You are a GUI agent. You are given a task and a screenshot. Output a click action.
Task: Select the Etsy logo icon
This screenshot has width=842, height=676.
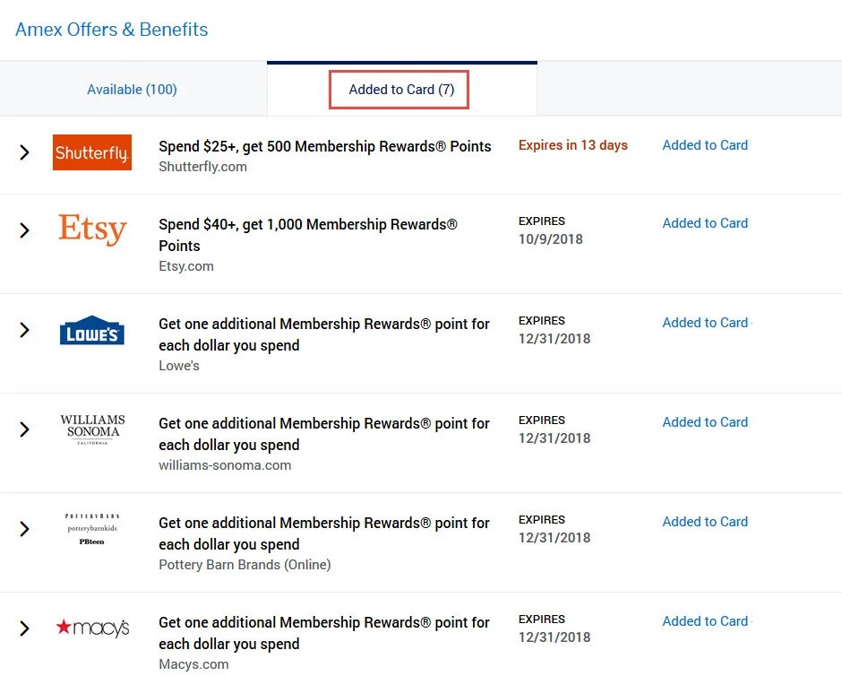pos(91,230)
